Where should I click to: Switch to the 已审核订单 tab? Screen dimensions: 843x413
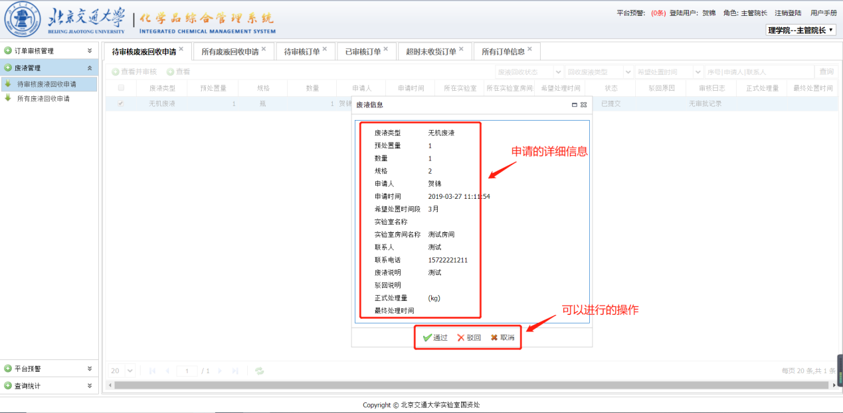pyautogui.click(x=363, y=52)
